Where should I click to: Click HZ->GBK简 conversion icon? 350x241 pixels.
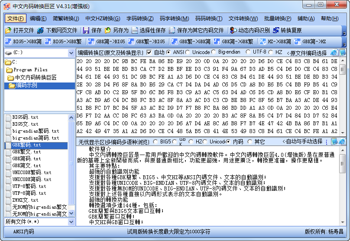(263, 41)
